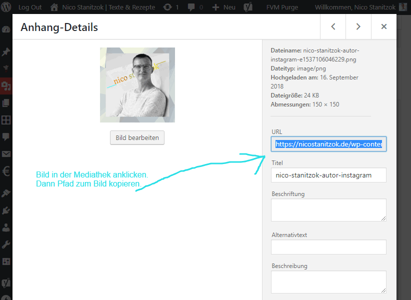Open Dashboard from the sidebar icon
Viewport: 411px width, 300px height.
pyautogui.click(x=6, y=29)
